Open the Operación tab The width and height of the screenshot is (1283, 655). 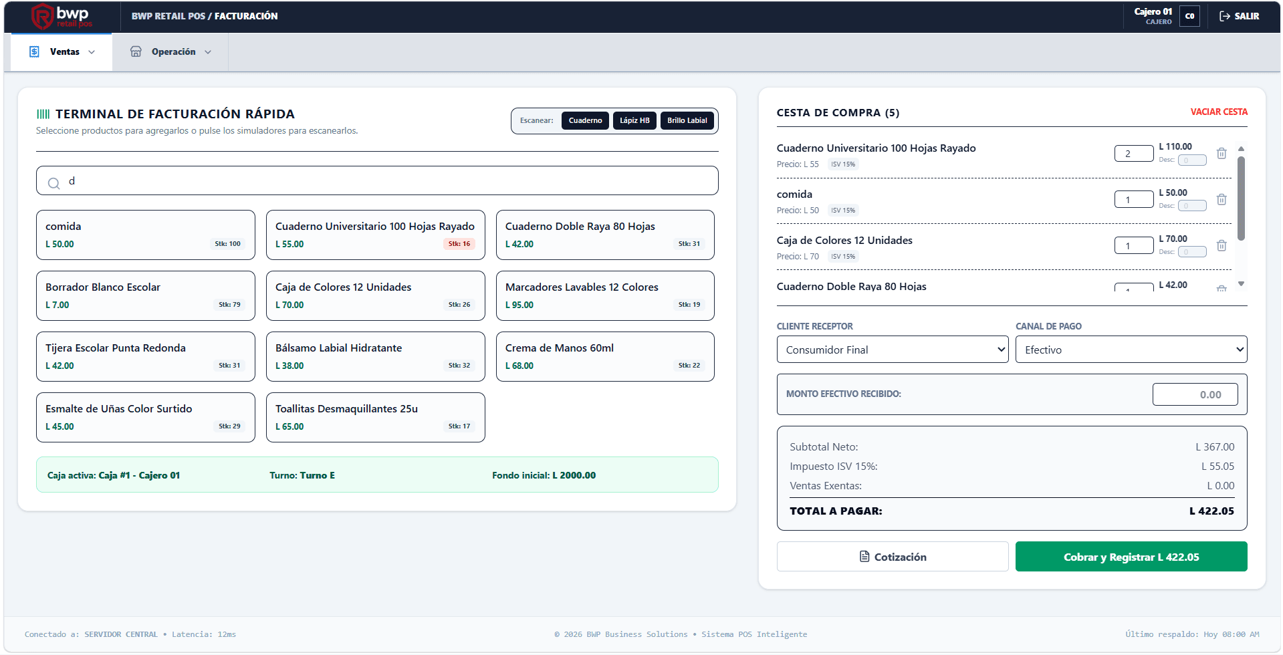coord(170,51)
